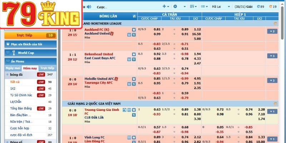Open dollar icon for East Coast Bays AFC
The height and width of the screenshot is (143, 286).
click(x=134, y=59)
